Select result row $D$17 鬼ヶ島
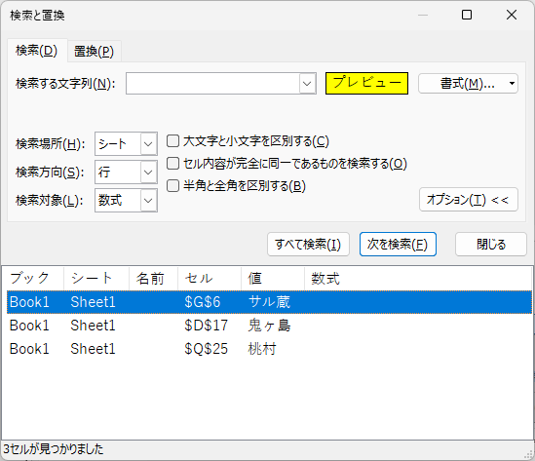 (269, 326)
